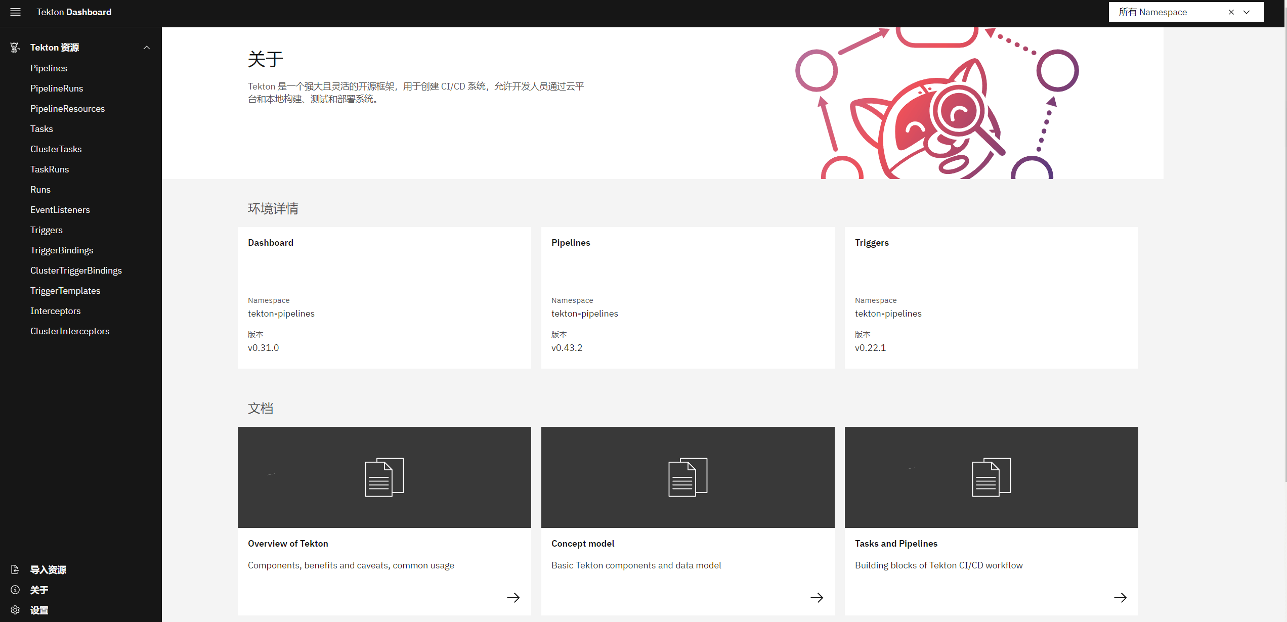This screenshot has height=622, width=1287.
Task: Click the arrow icon on Overview of Tekton card
Action: pos(513,597)
